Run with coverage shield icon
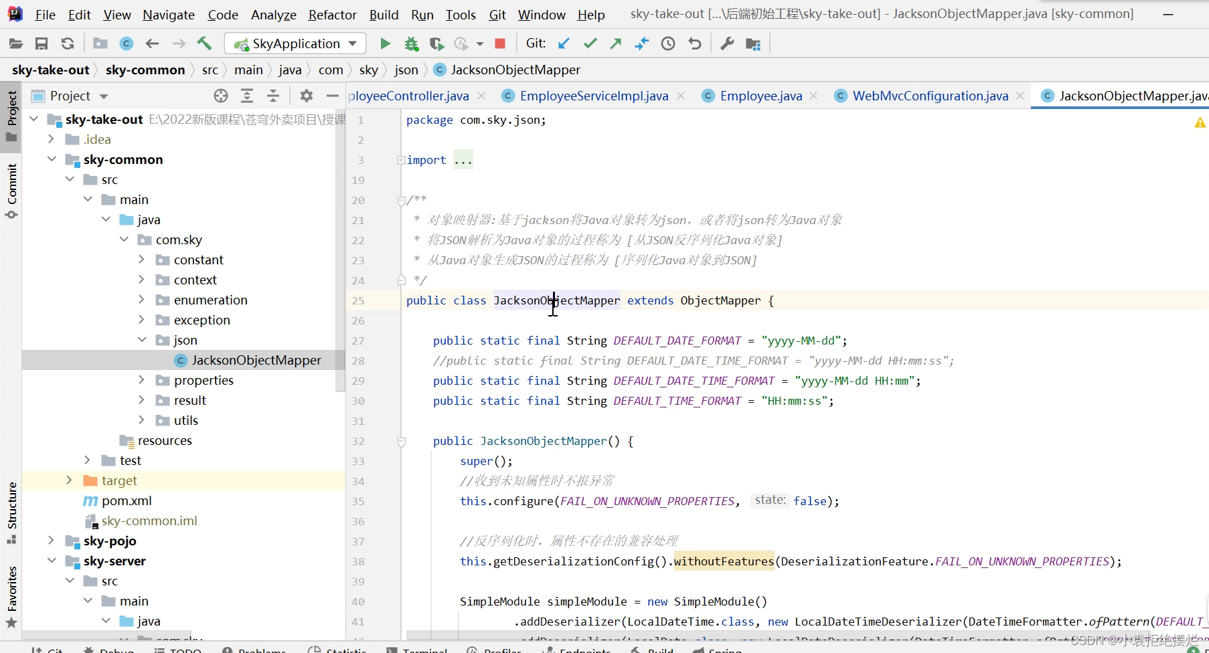This screenshot has height=653, width=1209. coord(436,43)
